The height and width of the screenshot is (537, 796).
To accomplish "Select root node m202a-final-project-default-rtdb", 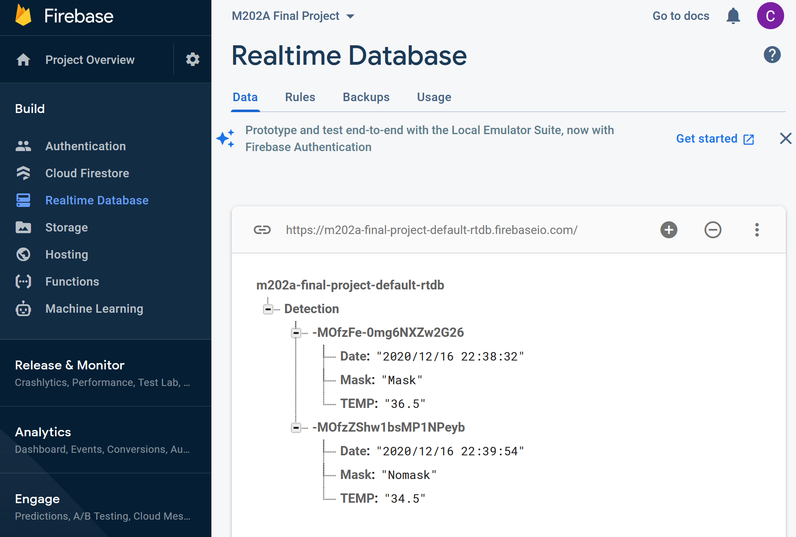I will (350, 285).
